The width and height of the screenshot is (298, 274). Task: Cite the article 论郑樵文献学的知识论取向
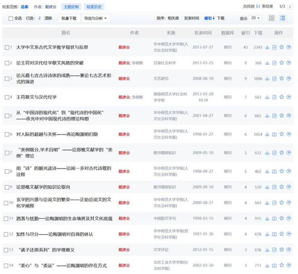click(x=289, y=187)
